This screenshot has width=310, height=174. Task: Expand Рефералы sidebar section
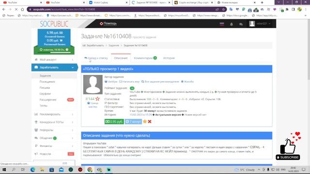click(54, 130)
